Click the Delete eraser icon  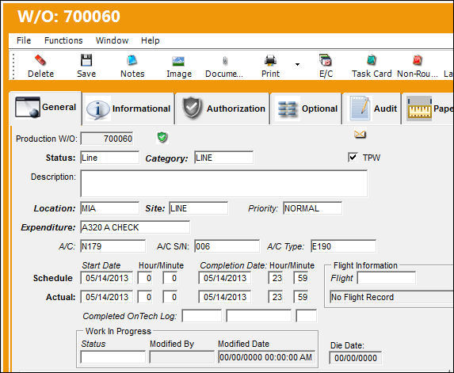tap(40, 60)
